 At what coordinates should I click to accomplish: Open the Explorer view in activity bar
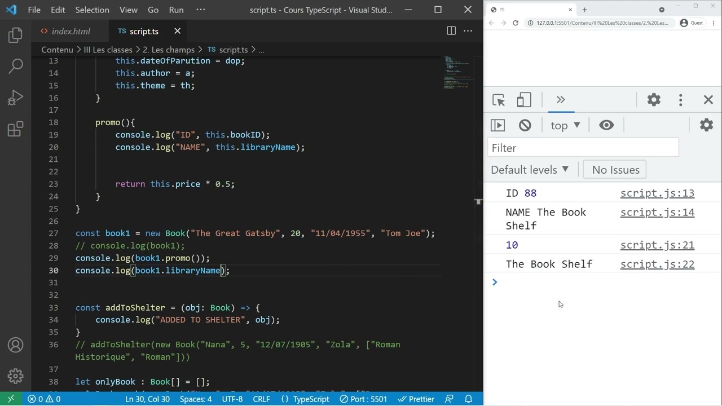(15, 35)
